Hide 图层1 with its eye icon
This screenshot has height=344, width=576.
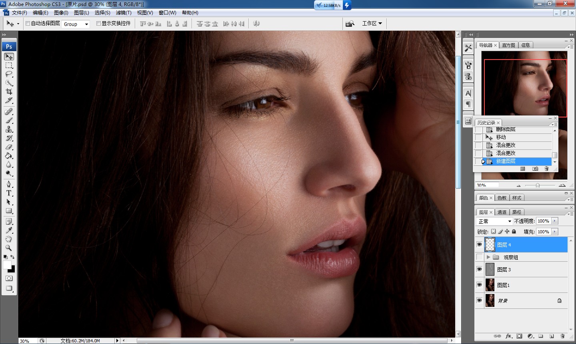479,285
